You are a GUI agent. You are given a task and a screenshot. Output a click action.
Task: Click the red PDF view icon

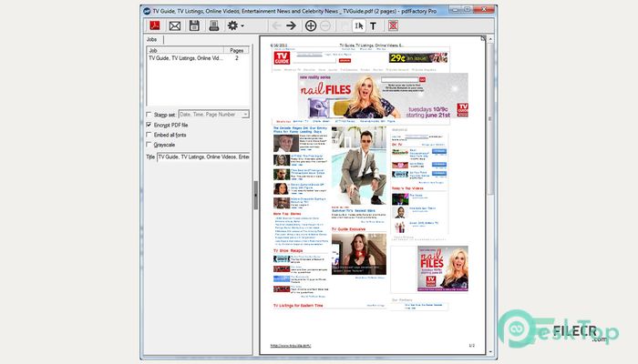click(155, 25)
